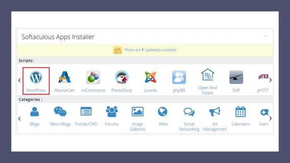Click the Blogs text label
Viewport: 290px width, 163px height.
34,124
